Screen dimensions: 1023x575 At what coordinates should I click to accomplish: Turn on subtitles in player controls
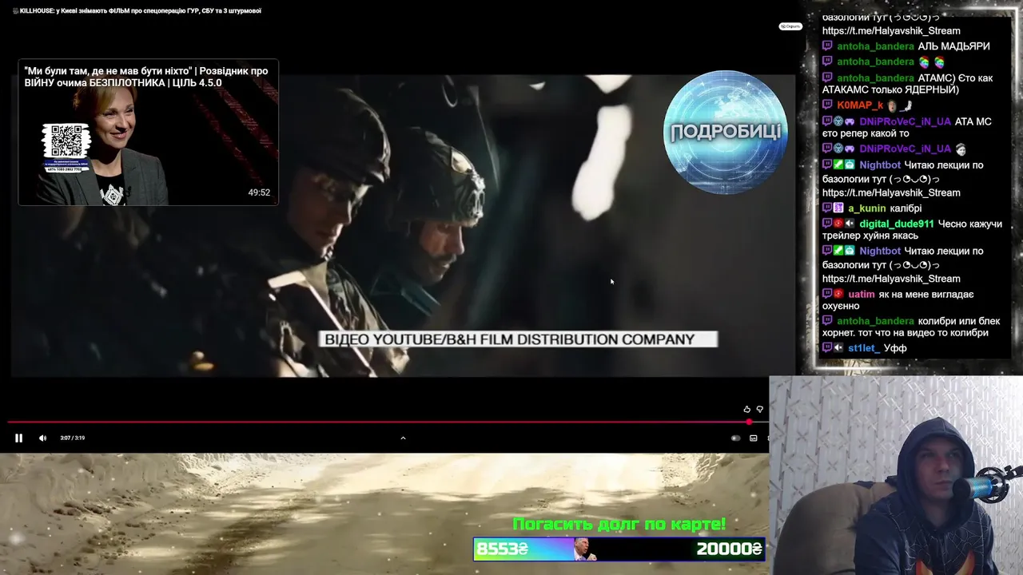tap(753, 438)
